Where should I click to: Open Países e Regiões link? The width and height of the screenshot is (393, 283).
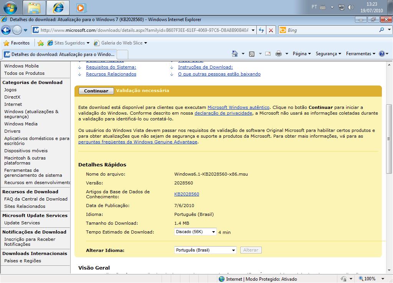[23, 261]
